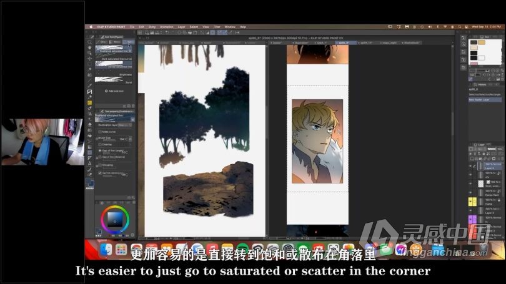
Task: Click the S-shaped tool icon
Action: click(90, 92)
